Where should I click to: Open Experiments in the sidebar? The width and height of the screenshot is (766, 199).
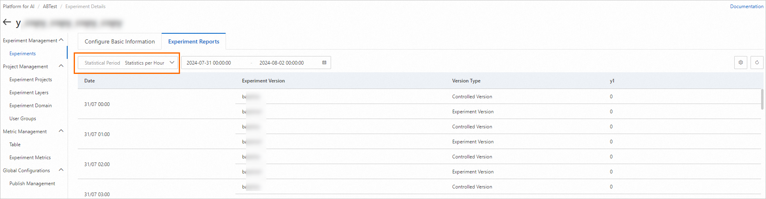click(x=22, y=54)
